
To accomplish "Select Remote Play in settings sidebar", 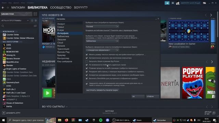I will coord(63,52).
